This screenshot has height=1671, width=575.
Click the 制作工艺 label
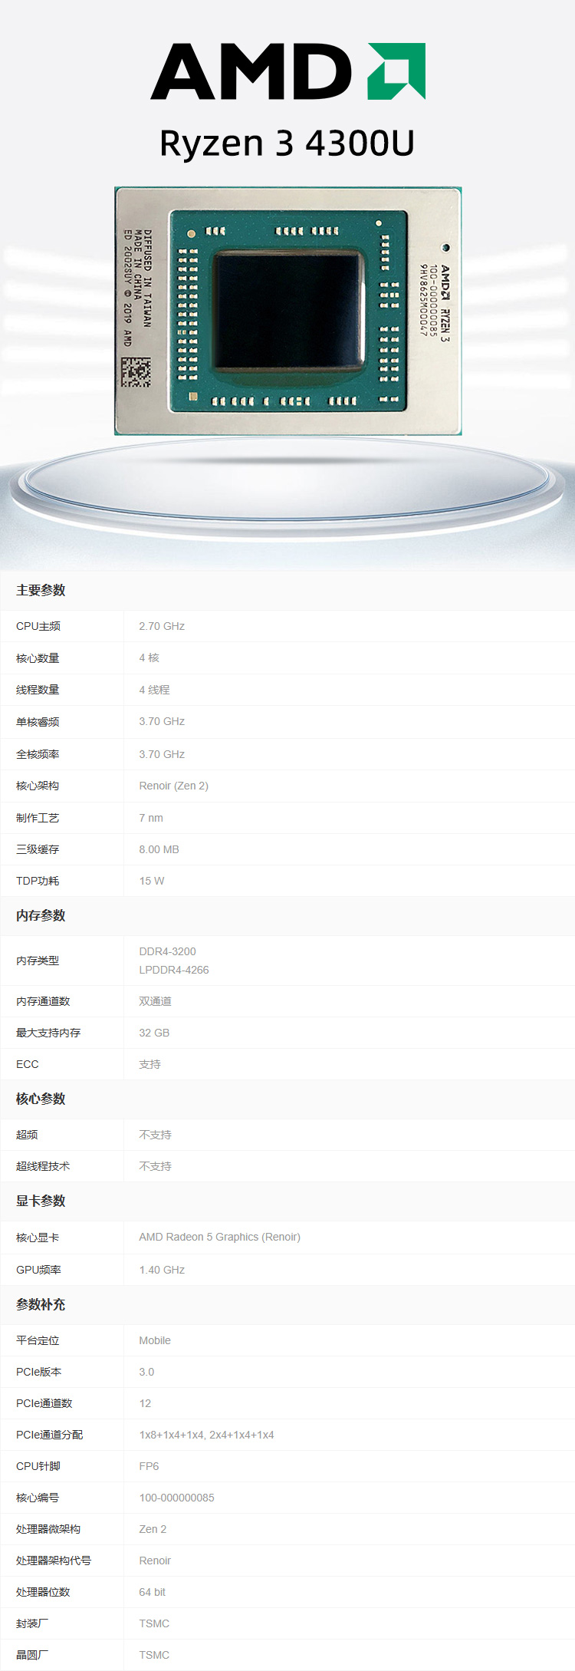coord(38,818)
